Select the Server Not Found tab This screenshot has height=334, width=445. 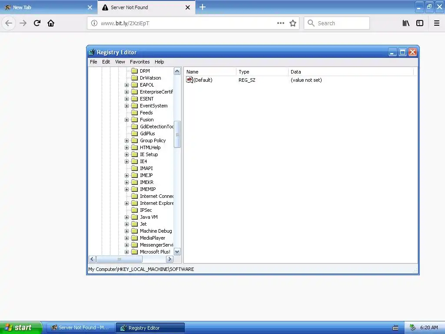[x=146, y=7]
